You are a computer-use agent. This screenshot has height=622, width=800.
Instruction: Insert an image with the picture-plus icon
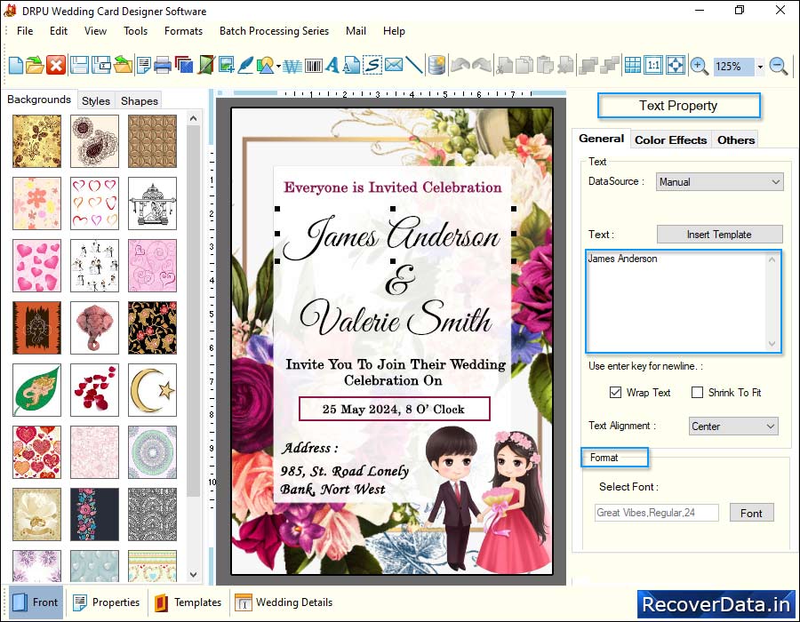click(226, 65)
